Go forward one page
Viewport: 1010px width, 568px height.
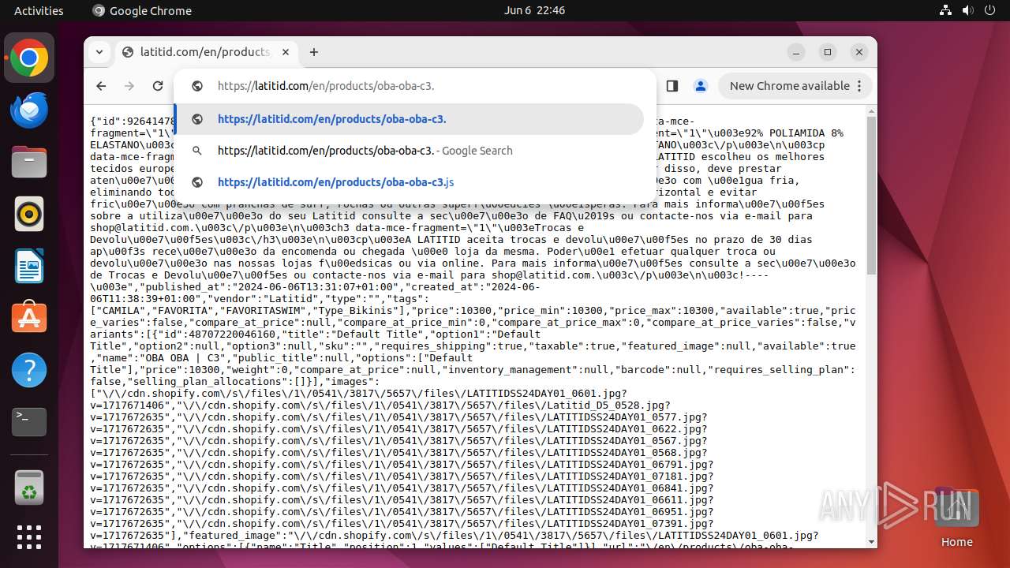[x=129, y=86]
